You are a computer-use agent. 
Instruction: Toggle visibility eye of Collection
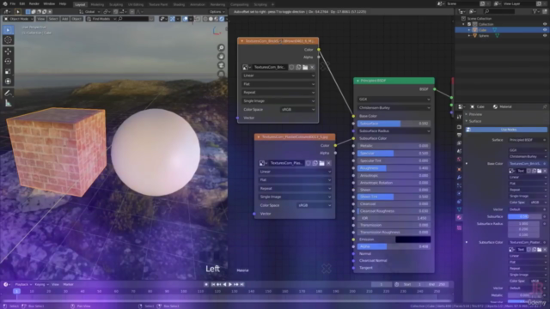coord(545,24)
